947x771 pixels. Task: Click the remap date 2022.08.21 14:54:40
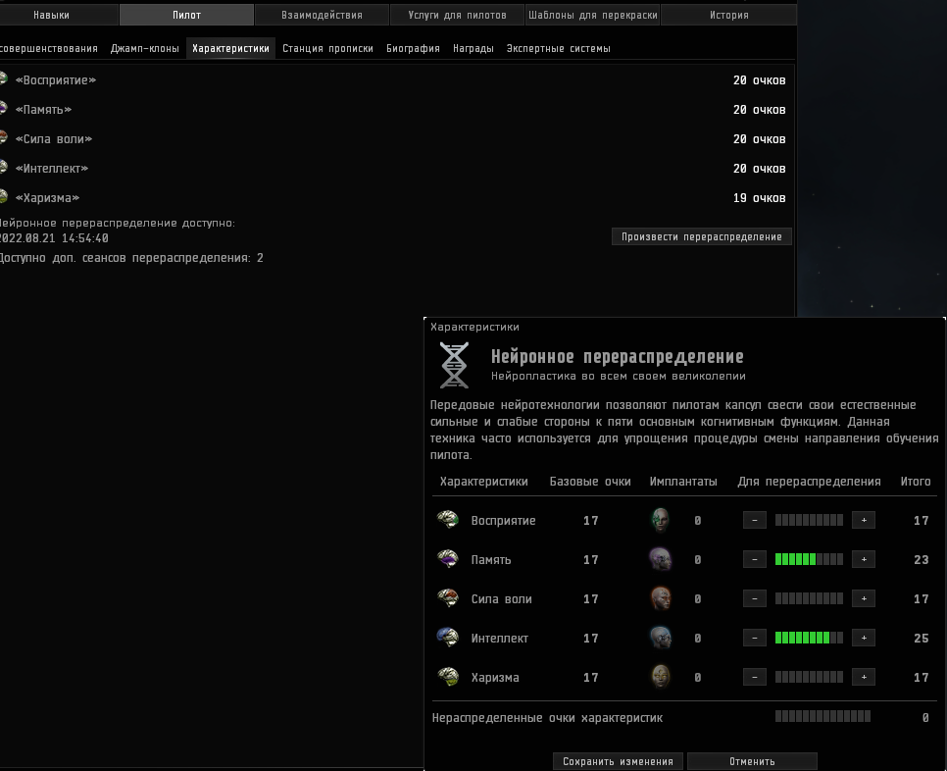pos(54,238)
